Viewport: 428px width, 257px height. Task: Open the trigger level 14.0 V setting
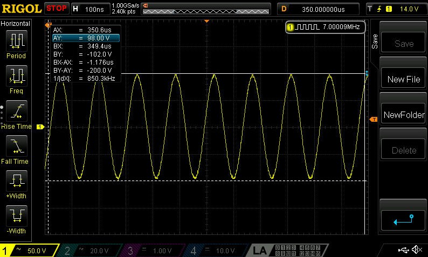point(396,9)
